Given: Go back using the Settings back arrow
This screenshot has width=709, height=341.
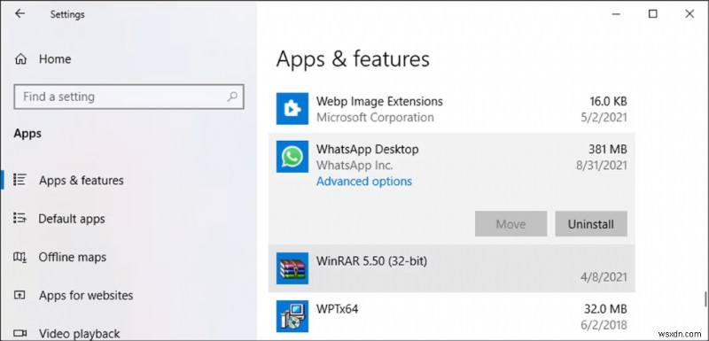Looking at the screenshot, I should (x=19, y=14).
